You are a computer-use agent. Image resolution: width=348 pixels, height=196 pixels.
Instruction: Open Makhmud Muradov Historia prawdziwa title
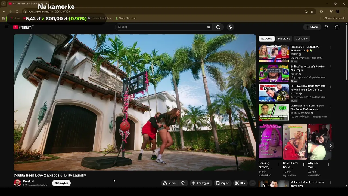307,184
